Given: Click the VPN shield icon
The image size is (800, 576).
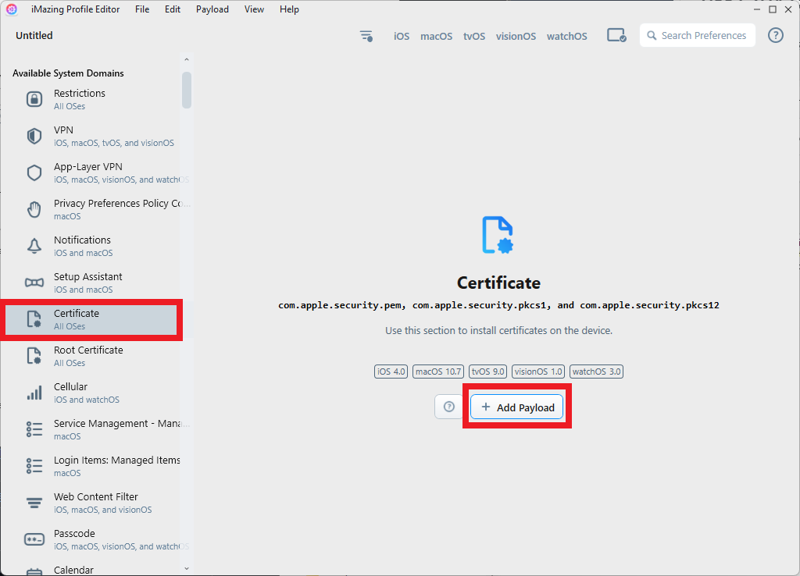Looking at the screenshot, I should tap(34, 136).
